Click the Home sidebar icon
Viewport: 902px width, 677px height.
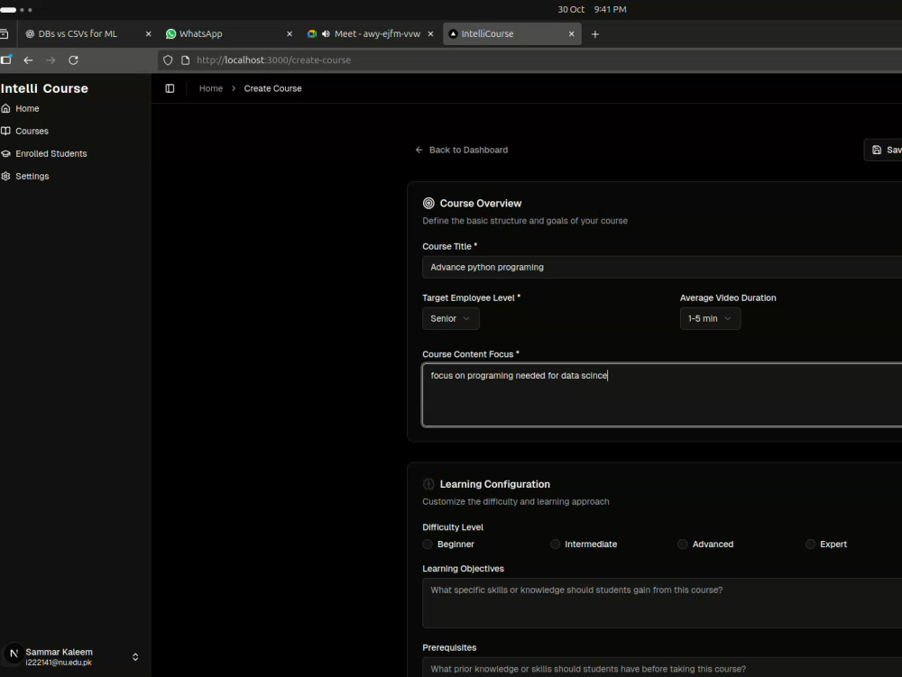point(5,108)
